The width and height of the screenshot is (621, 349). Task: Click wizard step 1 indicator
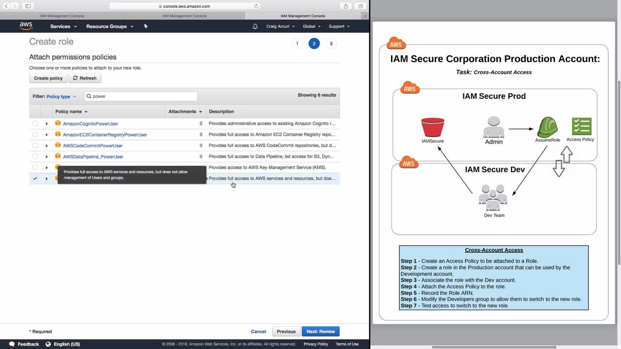click(x=297, y=44)
